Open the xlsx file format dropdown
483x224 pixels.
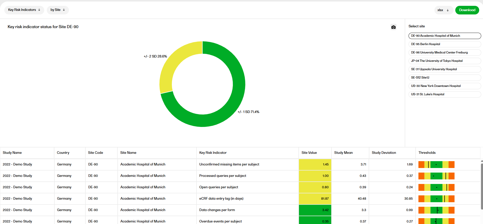(443, 10)
